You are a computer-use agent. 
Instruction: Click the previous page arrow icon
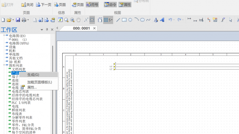41,20
